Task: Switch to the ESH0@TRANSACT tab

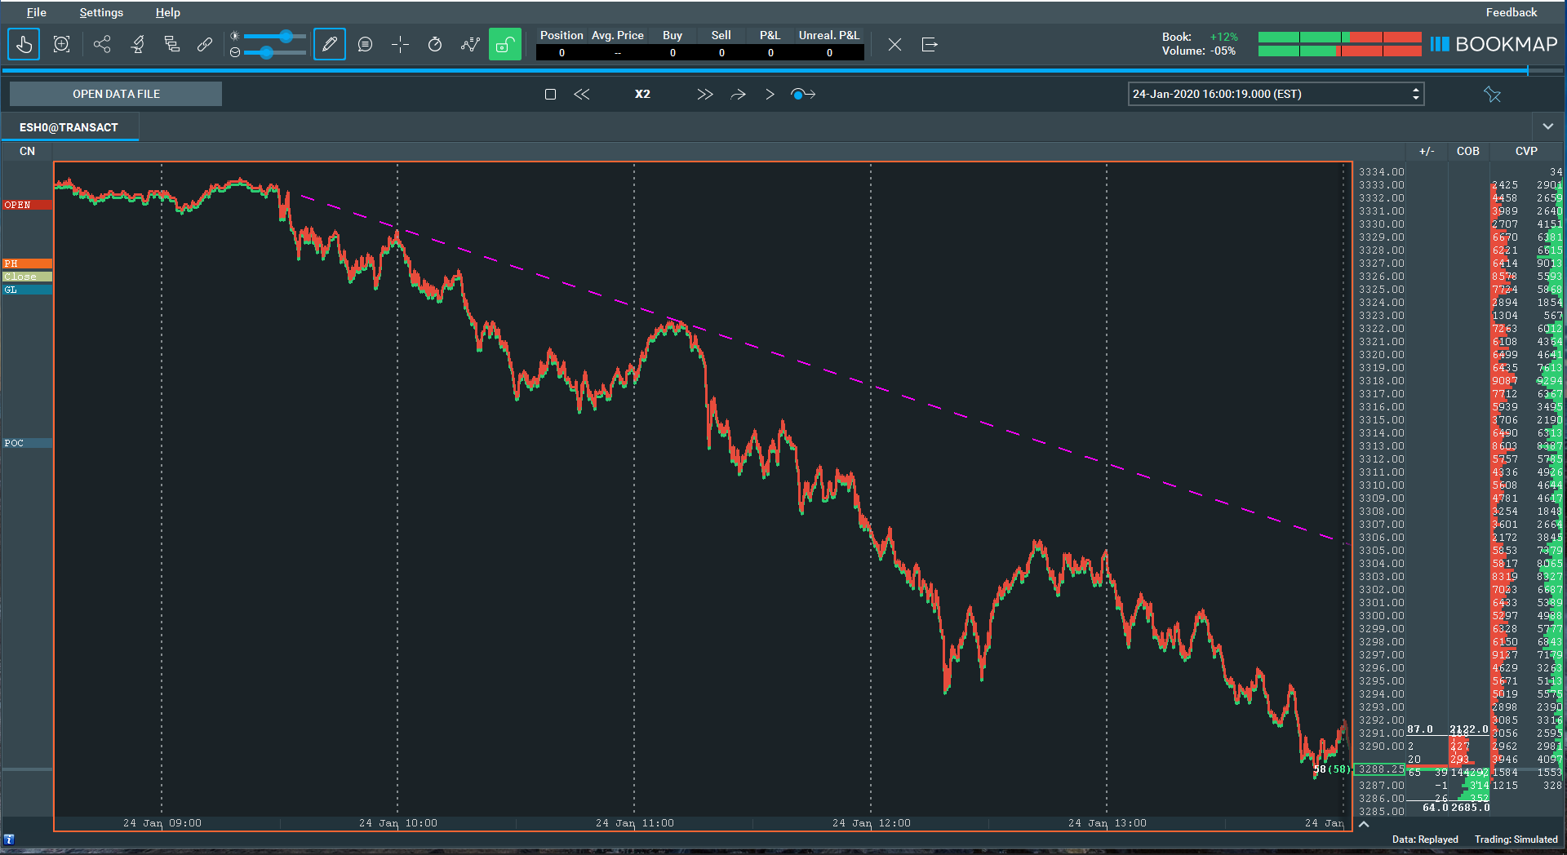Action: [69, 126]
